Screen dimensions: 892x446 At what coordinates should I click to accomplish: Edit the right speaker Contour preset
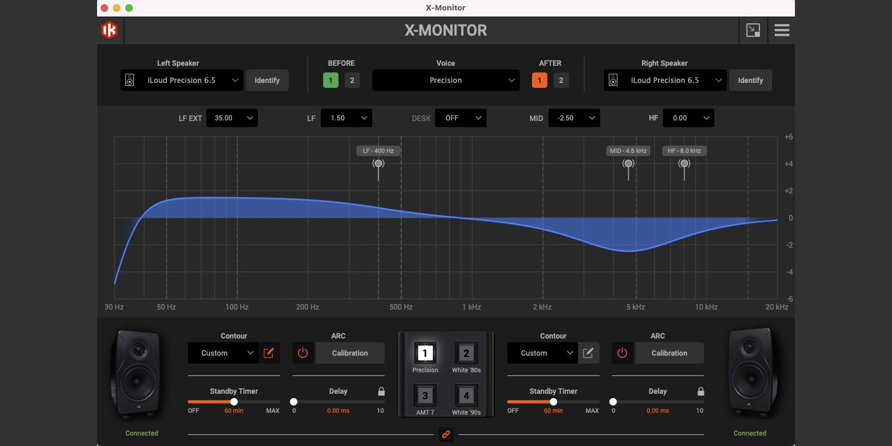[588, 353]
